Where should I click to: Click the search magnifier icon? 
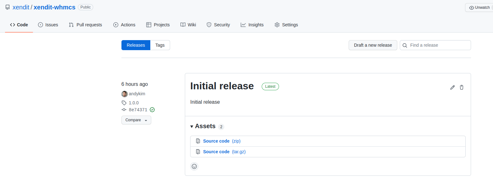(405, 45)
